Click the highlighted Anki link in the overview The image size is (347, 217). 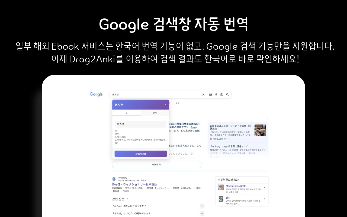coord(193,127)
